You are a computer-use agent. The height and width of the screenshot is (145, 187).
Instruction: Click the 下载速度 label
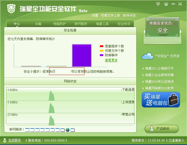coord(128,90)
